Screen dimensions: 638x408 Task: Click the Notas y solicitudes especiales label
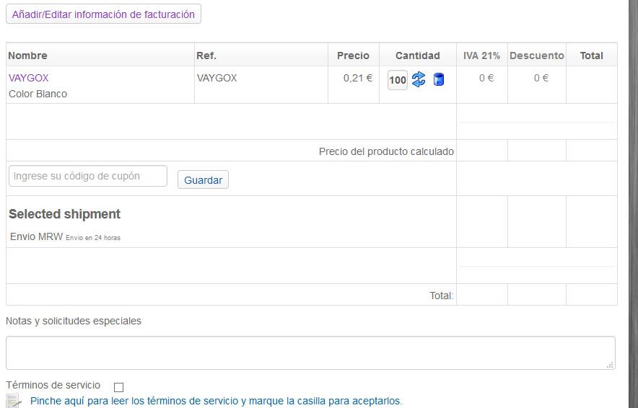74,321
